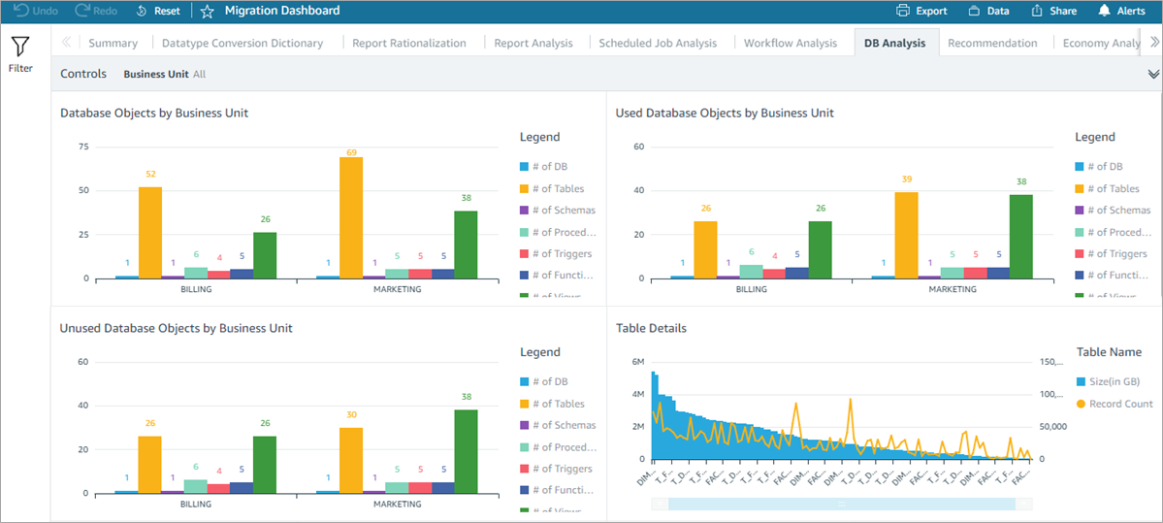Toggle # of Triggers in Used Objects legend
This screenshot has height=523, width=1163.
1111,253
